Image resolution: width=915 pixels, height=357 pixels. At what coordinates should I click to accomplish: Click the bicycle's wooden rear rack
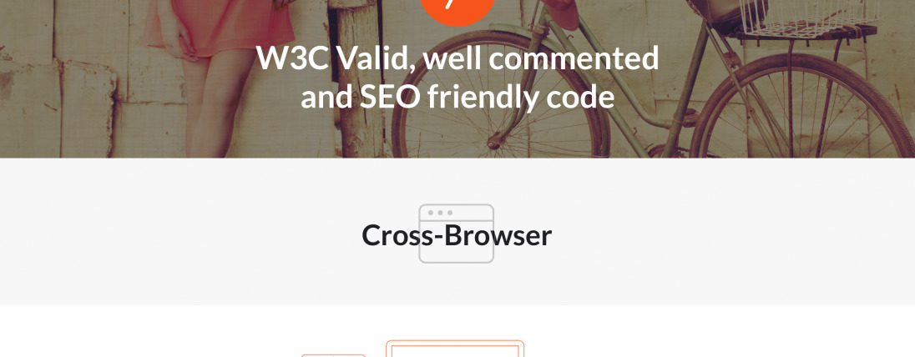808,32
